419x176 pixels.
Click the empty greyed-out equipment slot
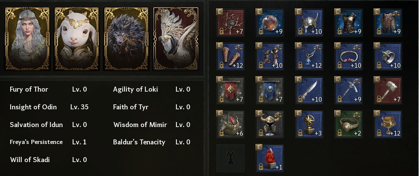[x=231, y=158]
